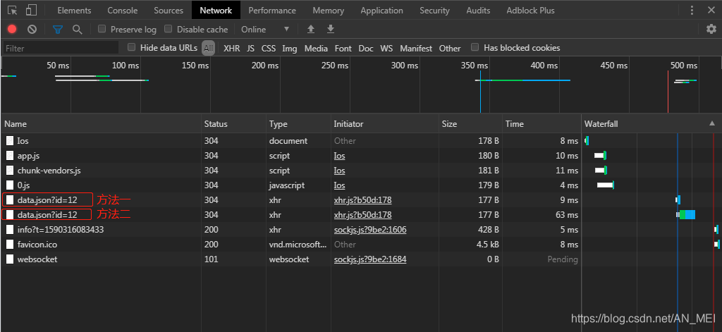The height and width of the screenshot is (332, 722).
Task: Sort by the Size column header
Action: tap(470, 124)
